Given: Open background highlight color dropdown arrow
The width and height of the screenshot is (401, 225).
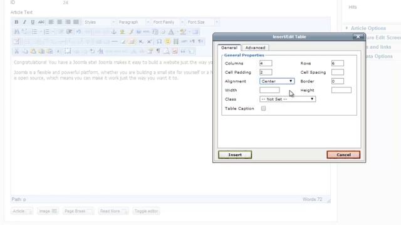Looking at the screenshot, I should (189, 32).
